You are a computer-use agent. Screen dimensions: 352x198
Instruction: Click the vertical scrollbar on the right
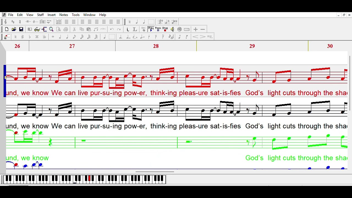[x=350, y=84]
